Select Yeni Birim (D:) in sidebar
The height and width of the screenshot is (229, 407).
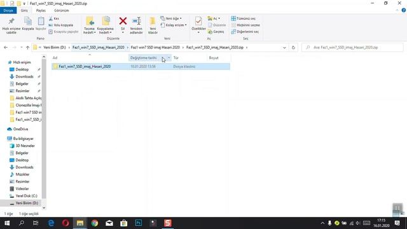[27, 203]
